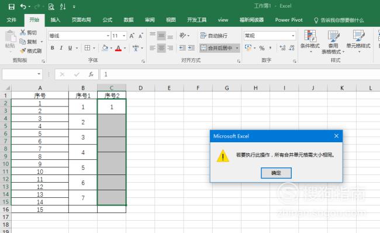Apply cell borders icon
The image size is (380, 233).
point(87,48)
